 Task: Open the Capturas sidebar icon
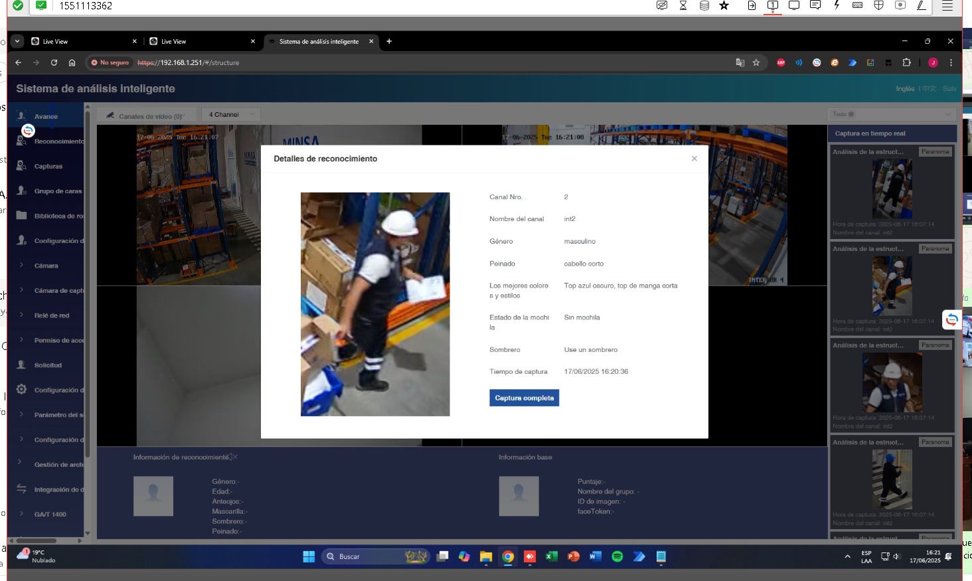pyautogui.click(x=21, y=166)
